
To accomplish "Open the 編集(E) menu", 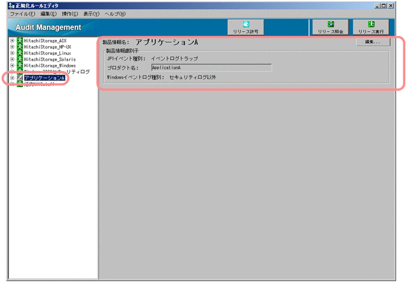I will pos(49,14).
